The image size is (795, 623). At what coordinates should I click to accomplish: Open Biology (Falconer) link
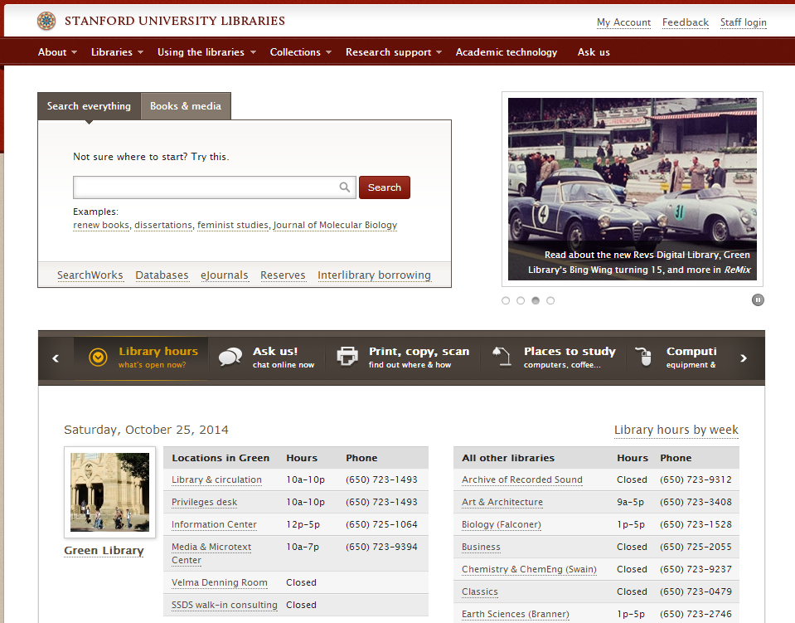(501, 524)
